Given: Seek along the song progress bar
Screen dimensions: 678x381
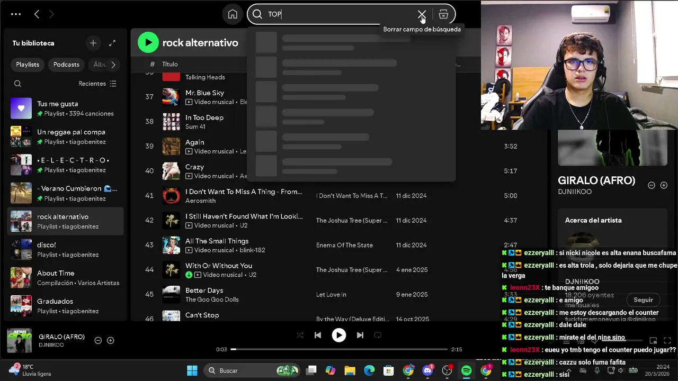Looking at the screenshot, I should pyautogui.click(x=339, y=349).
